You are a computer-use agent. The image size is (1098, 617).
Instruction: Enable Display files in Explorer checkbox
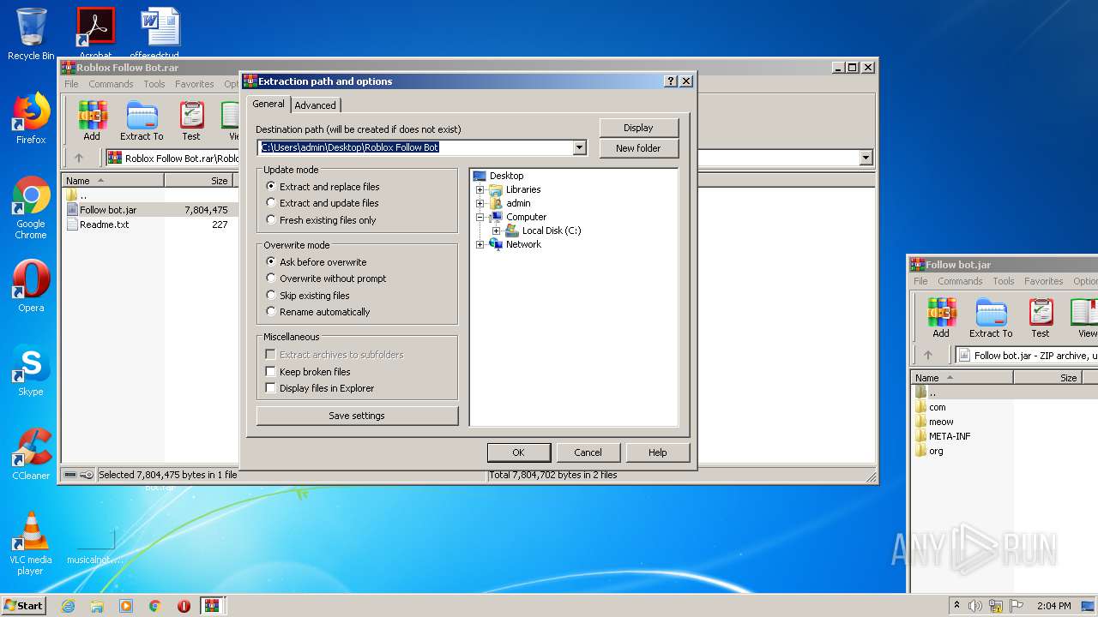(271, 388)
